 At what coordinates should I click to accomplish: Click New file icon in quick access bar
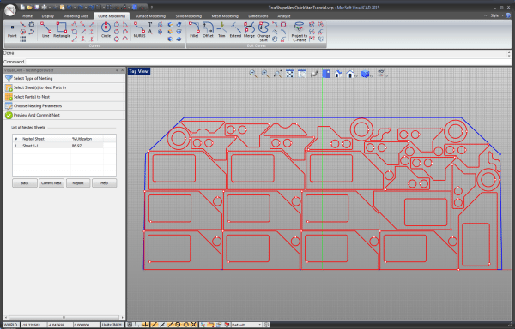[22, 7]
